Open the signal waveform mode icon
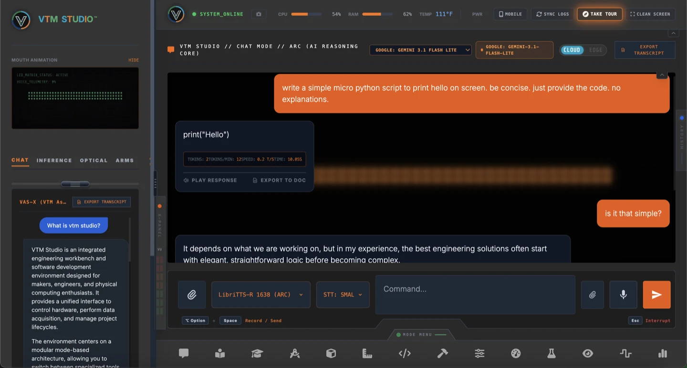The image size is (687, 368). [x=625, y=353]
